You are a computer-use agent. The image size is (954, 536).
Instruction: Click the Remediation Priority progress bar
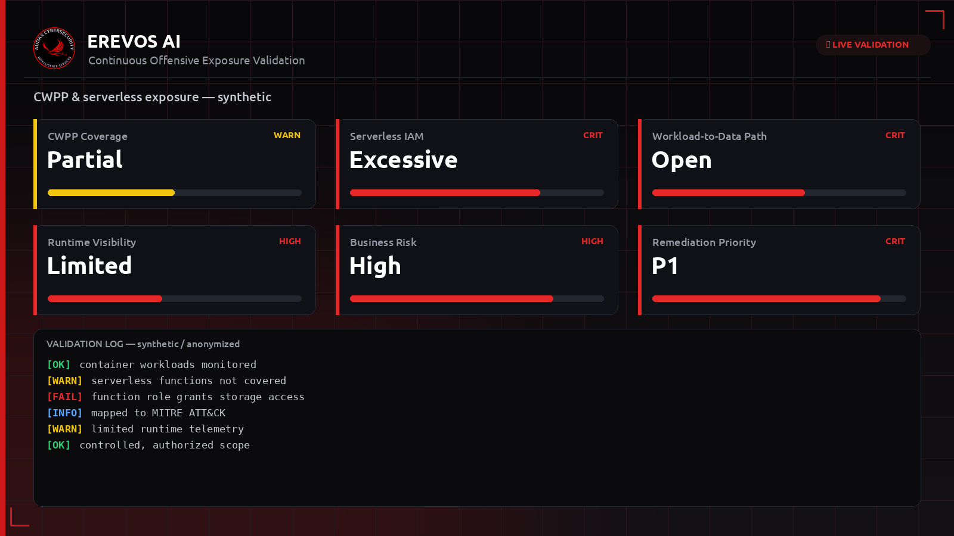(x=779, y=299)
